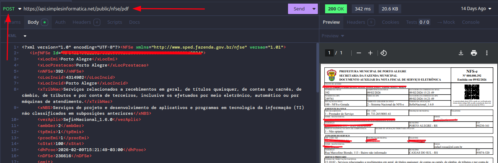Switch to response Cookies tab
Image resolution: width=498 pixels, height=163 pixels.
point(390,22)
